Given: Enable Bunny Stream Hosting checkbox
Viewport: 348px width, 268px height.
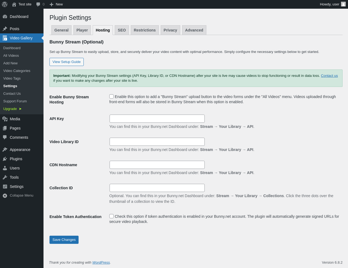Looking at the screenshot, I should click(x=111, y=96).
